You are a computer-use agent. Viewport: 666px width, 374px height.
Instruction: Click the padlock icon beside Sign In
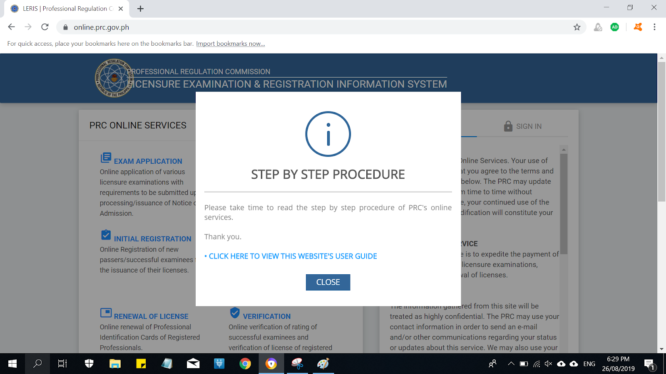coord(508,126)
